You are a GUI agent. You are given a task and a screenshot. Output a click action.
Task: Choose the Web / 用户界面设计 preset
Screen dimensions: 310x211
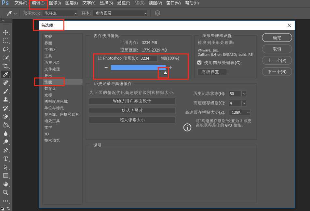point(132,101)
